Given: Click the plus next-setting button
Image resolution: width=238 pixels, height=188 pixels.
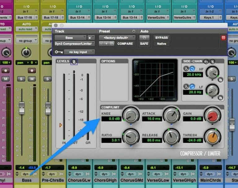Looking at the screenshot, I should coord(106,44).
